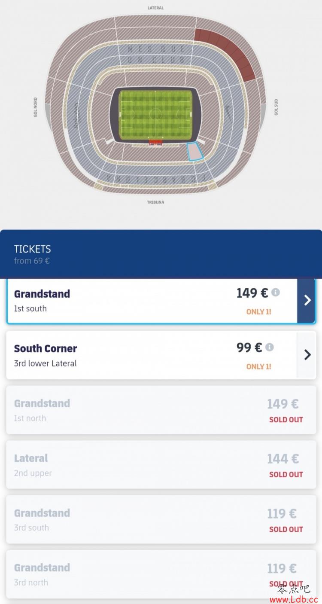Expand South Corner ticket chevron

(x=307, y=355)
